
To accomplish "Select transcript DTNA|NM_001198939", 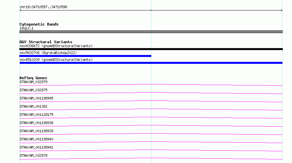I will click(x=36, y=131).
